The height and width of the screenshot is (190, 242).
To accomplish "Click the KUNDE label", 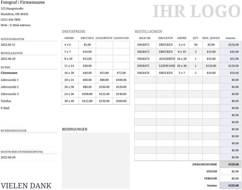I will coord(6,67).
